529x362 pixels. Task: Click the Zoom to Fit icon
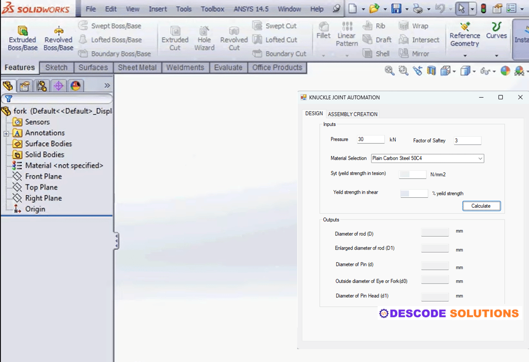point(390,71)
